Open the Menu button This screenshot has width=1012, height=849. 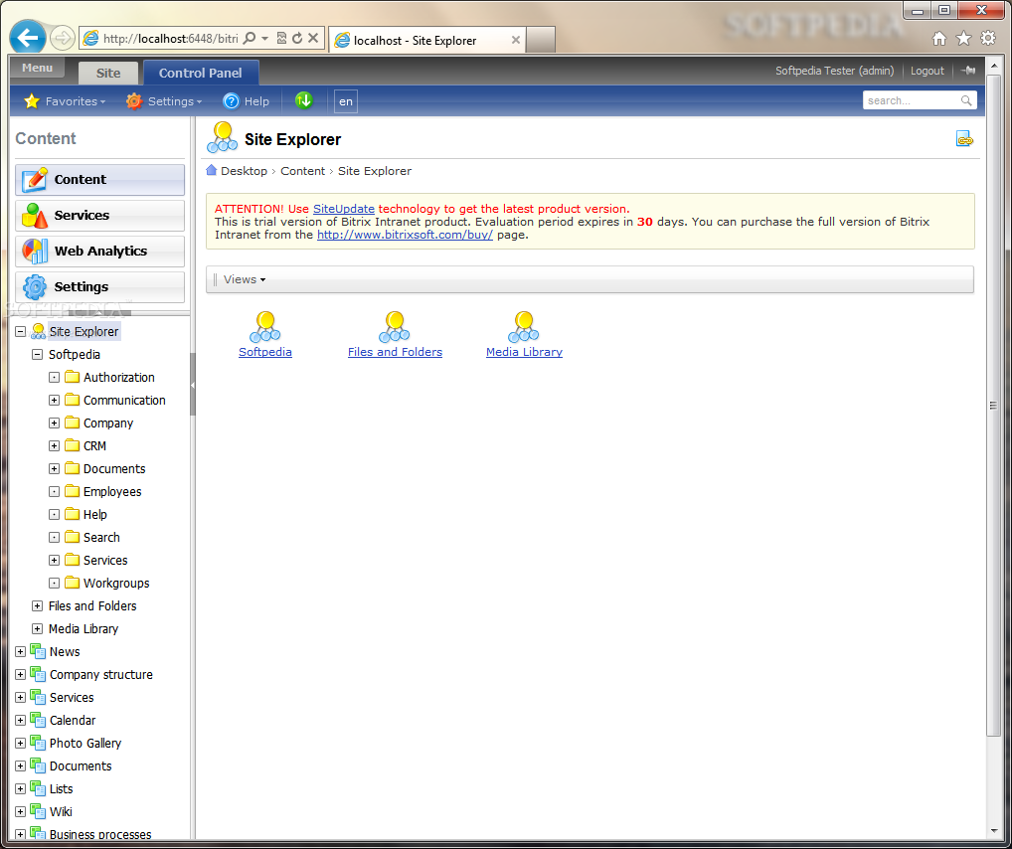(x=37, y=68)
